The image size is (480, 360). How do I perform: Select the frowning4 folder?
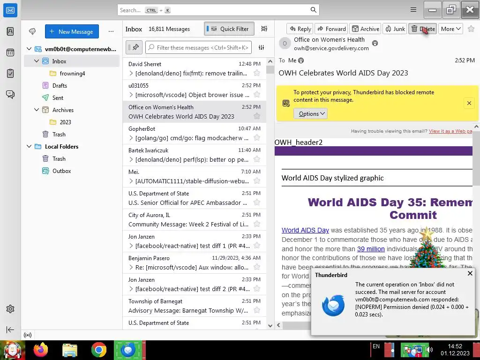click(72, 74)
